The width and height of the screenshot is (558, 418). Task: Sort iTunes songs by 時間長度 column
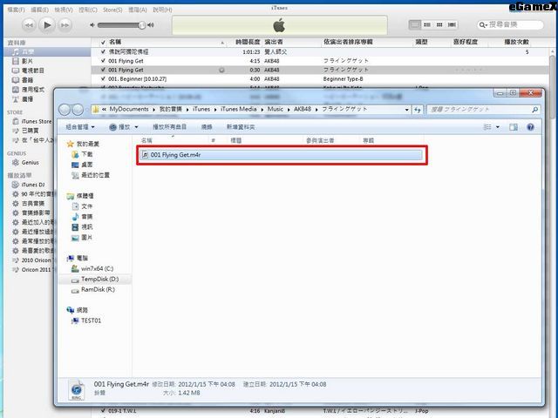pos(246,42)
